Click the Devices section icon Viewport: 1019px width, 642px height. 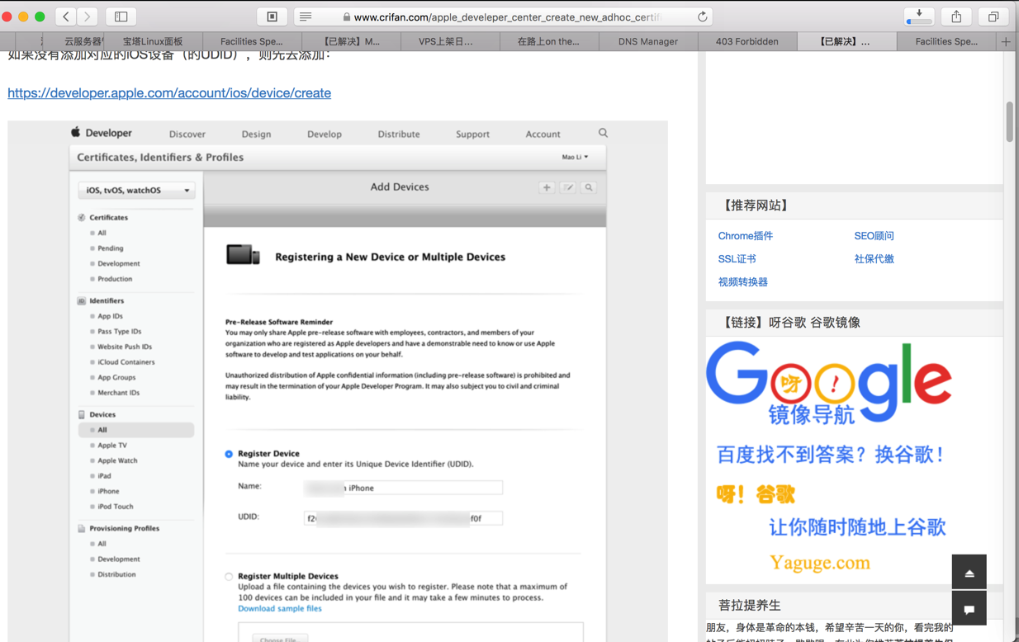[82, 415]
